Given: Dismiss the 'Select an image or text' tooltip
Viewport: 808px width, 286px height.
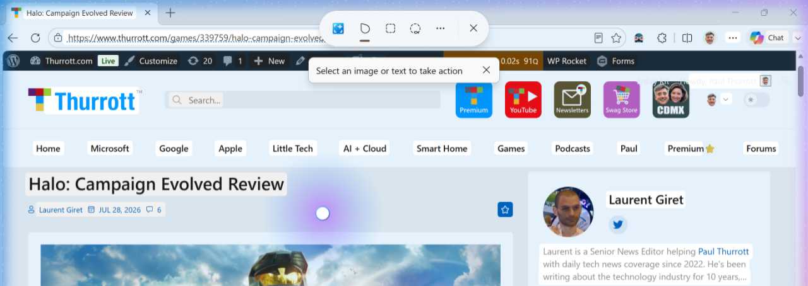Looking at the screenshot, I should click(x=486, y=70).
